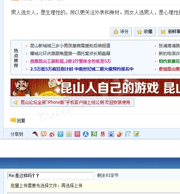Click the 昆山人自己的游戏 banner ad

pos(95,87)
